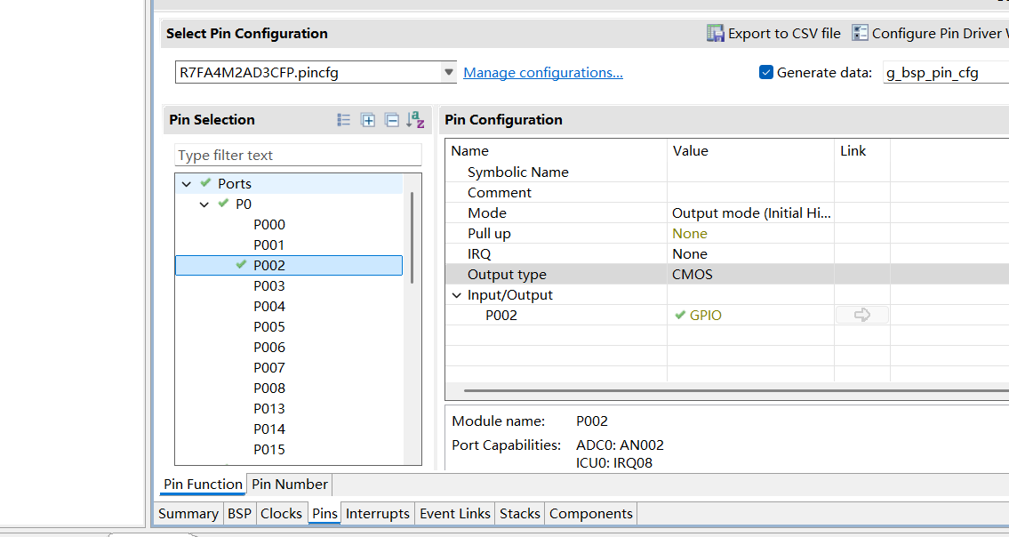The height and width of the screenshot is (537, 1009).
Task: Click the Link arrow button for P002
Action: (x=862, y=315)
